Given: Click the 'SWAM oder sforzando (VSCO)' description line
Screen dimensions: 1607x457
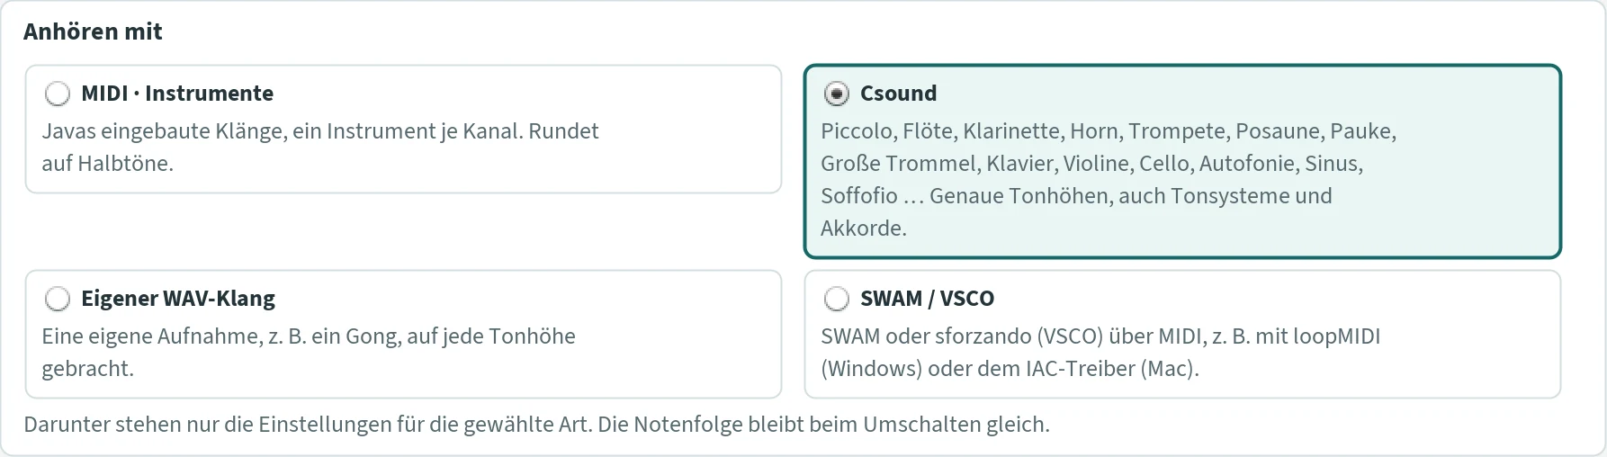Looking at the screenshot, I should pyautogui.click(x=1100, y=336).
